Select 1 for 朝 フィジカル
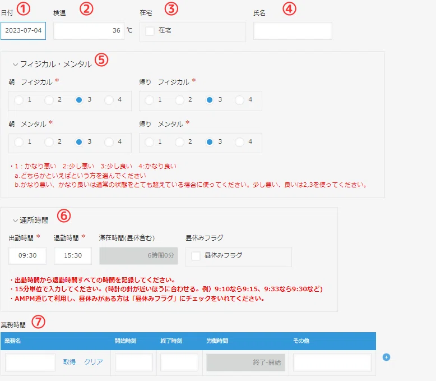This screenshot has width=436, height=381. 18,100
